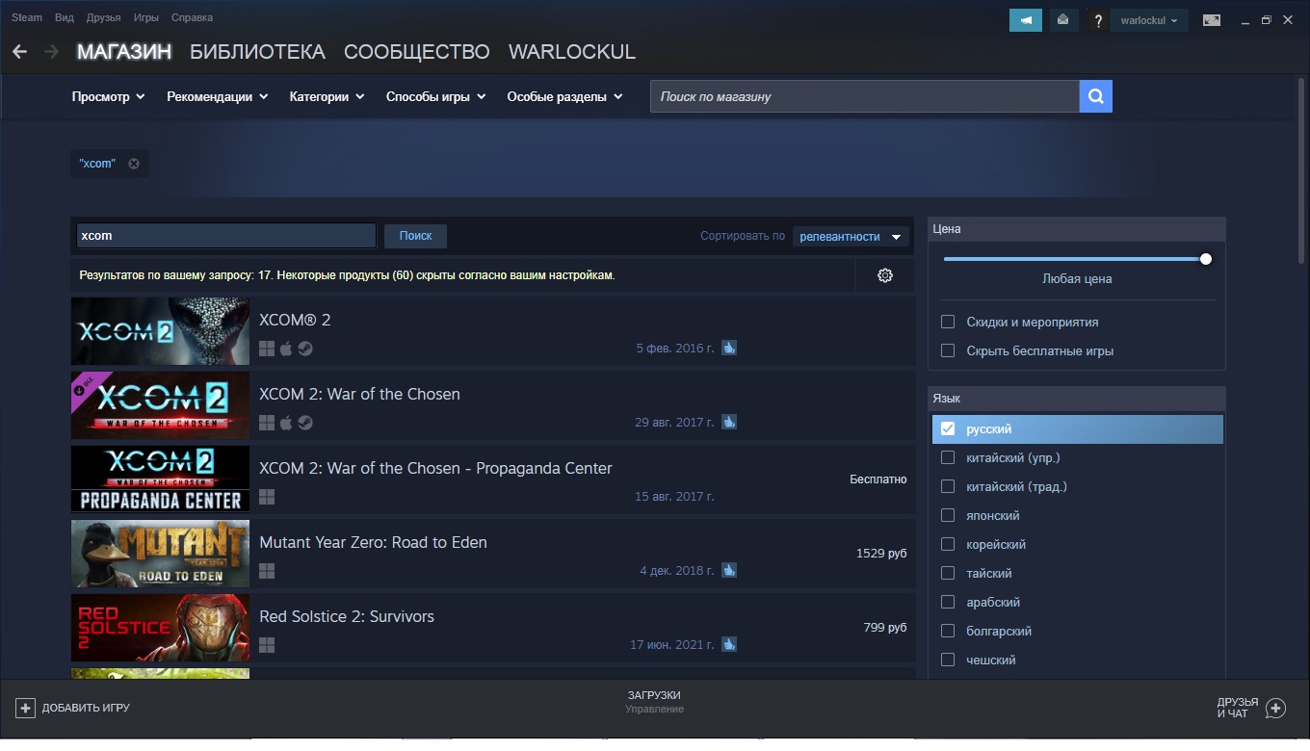Click the "xcom" search term field
Image resolution: width=1310 pixels, height=751 pixels.
(226, 236)
